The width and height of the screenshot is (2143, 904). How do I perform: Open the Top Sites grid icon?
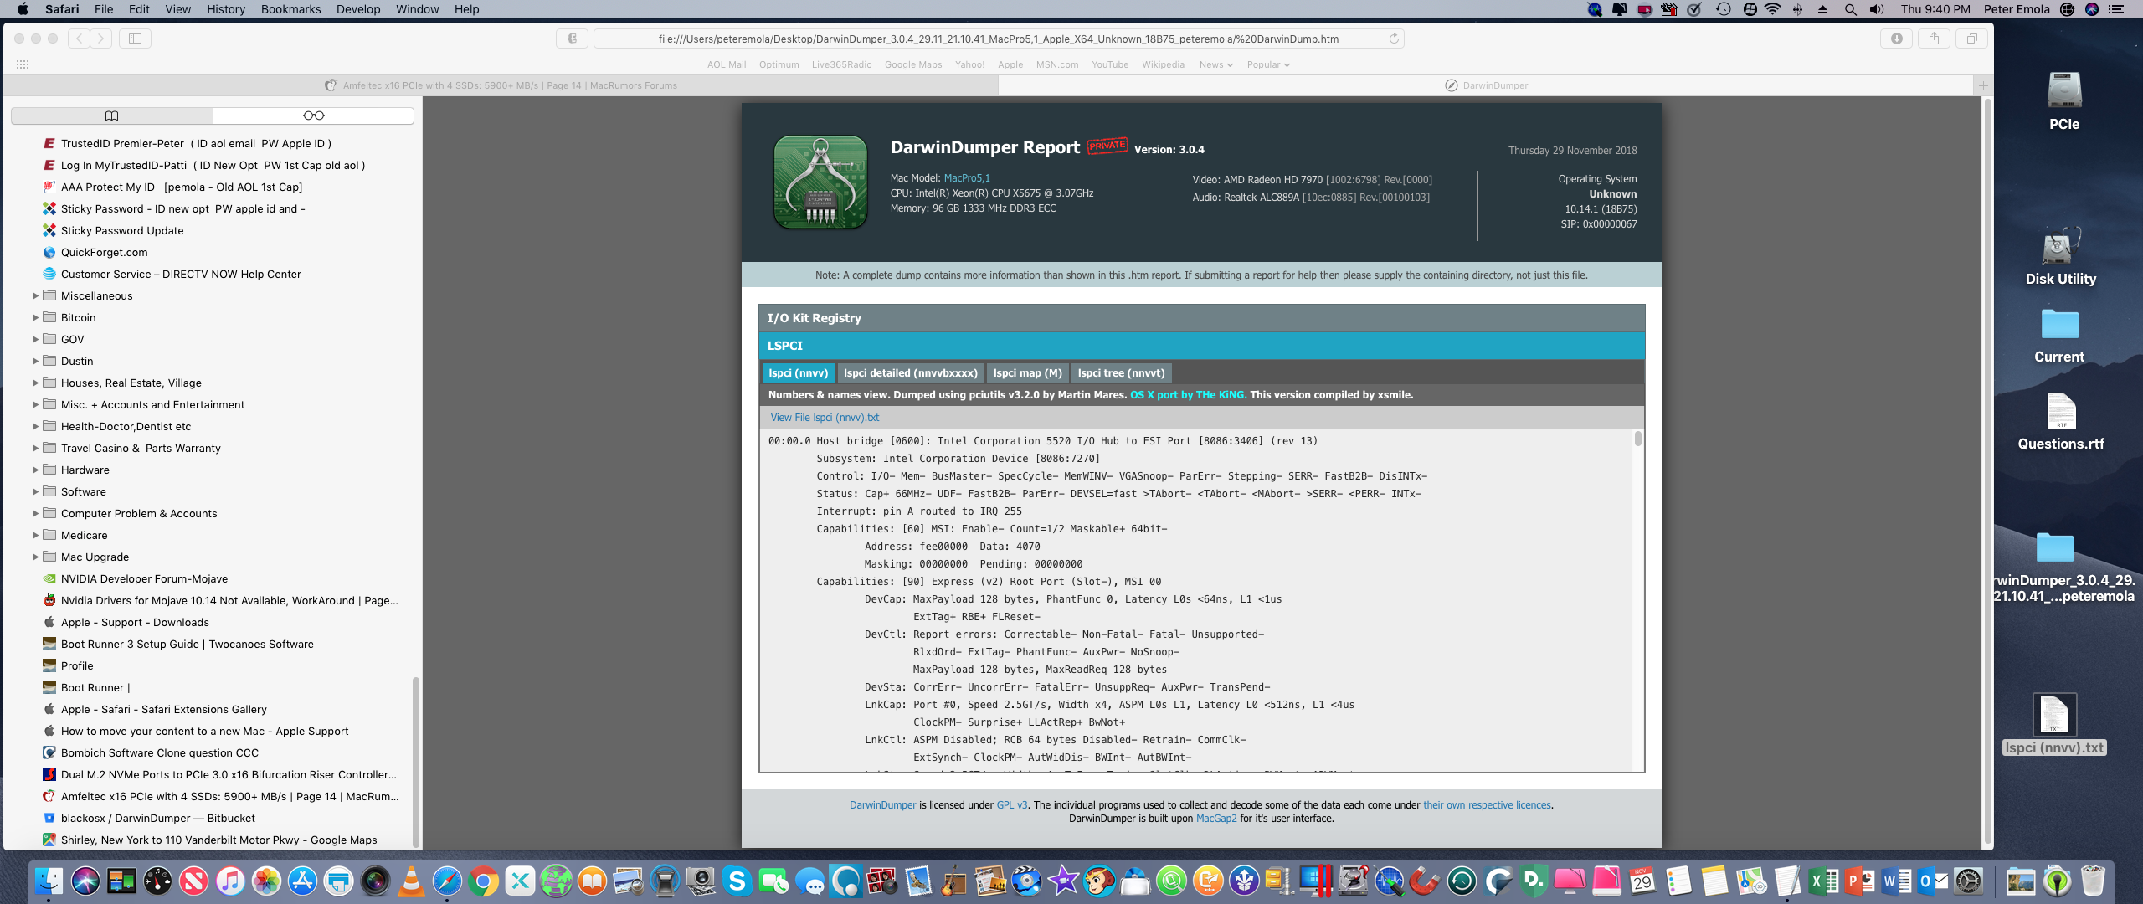coord(23,64)
